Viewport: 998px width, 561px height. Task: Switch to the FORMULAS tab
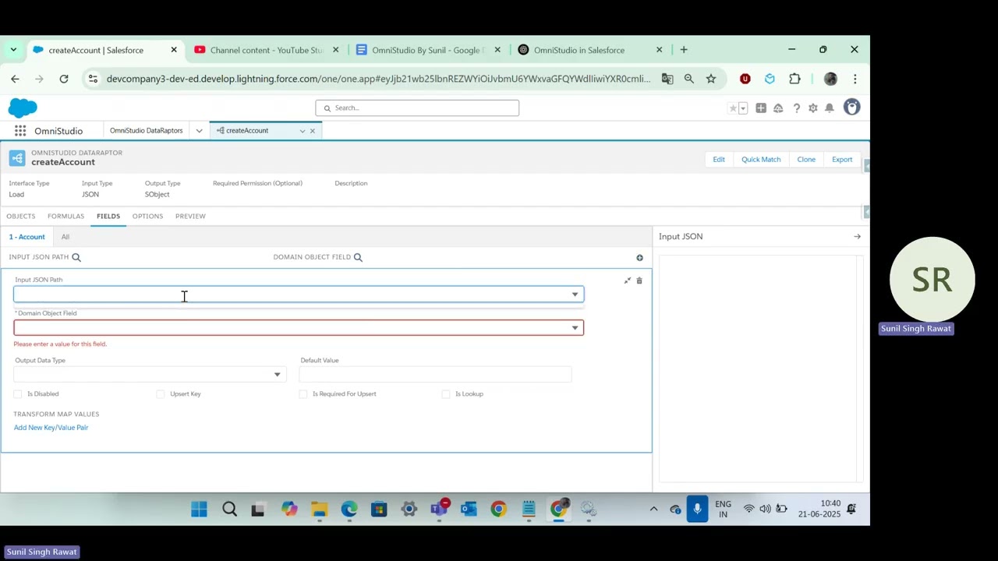65,216
